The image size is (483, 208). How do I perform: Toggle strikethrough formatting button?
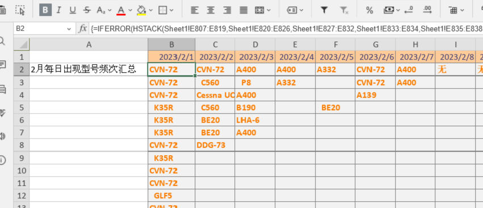coord(87,10)
